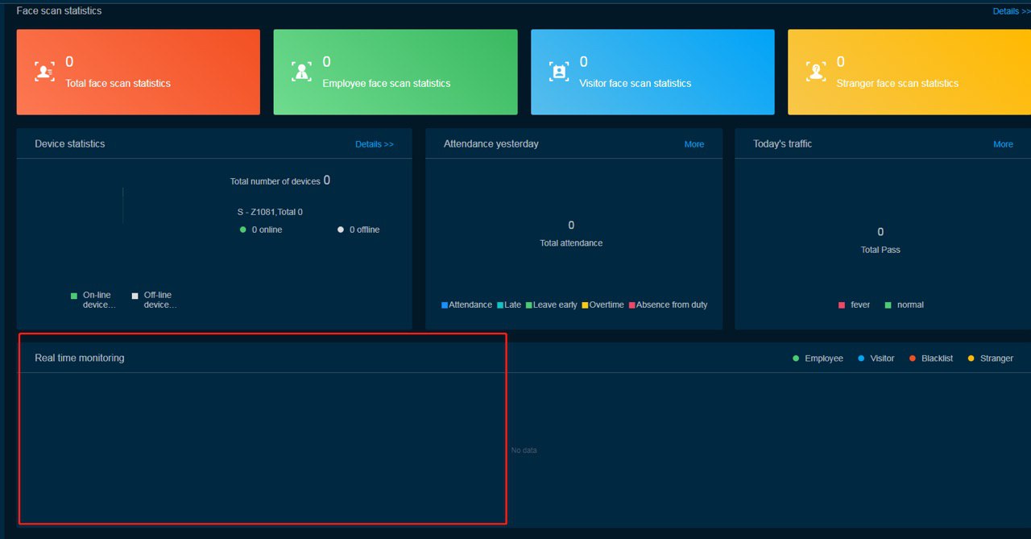Toggle Employee legend in real time monitoring
Screen dimensions: 1031x539
coord(818,358)
